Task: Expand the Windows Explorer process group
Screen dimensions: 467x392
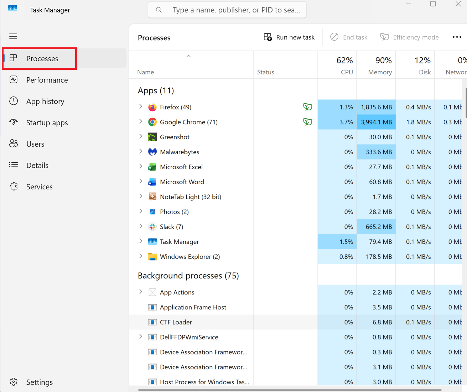Action: 141,256
